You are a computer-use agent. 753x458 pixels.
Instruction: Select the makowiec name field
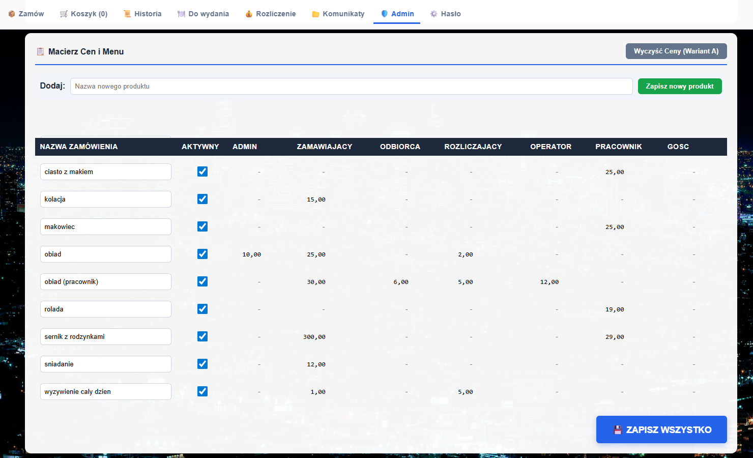tap(106, 226)
